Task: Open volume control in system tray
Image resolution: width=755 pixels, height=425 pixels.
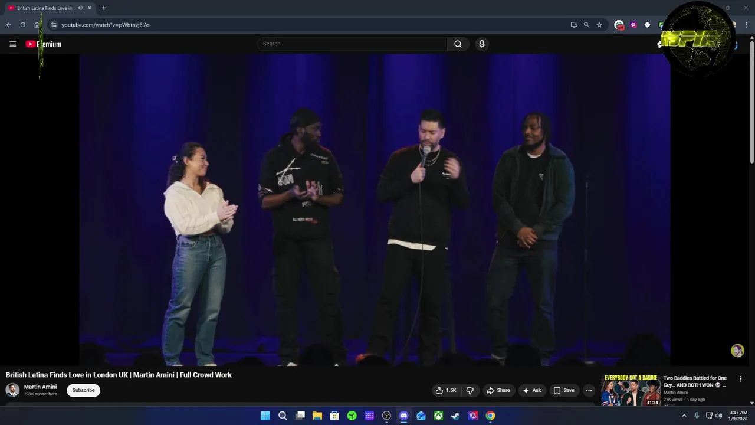Action: 718,416
